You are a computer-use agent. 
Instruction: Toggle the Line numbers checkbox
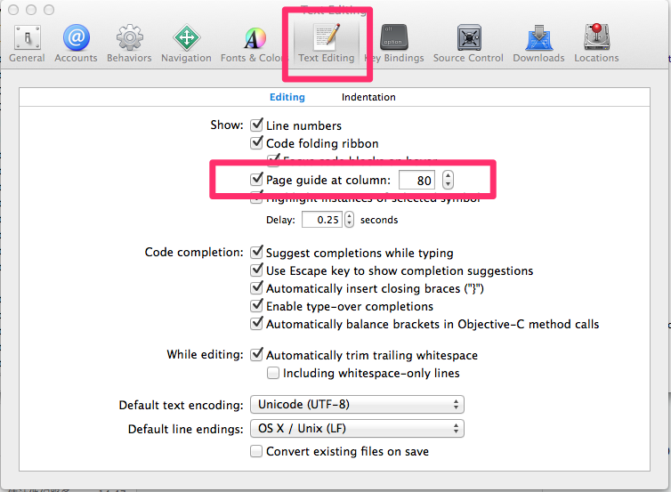257,125
